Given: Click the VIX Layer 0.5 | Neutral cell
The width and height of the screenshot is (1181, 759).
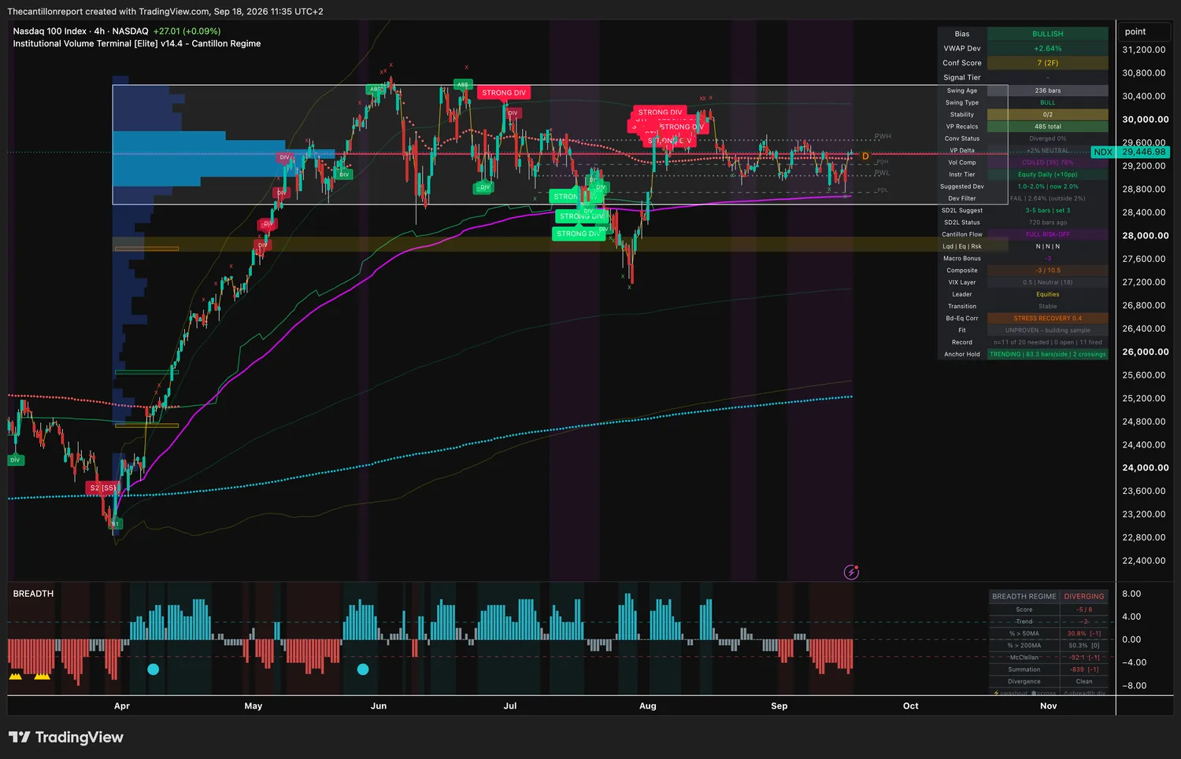Looking at the screenshot, I should pos(1048,282).
